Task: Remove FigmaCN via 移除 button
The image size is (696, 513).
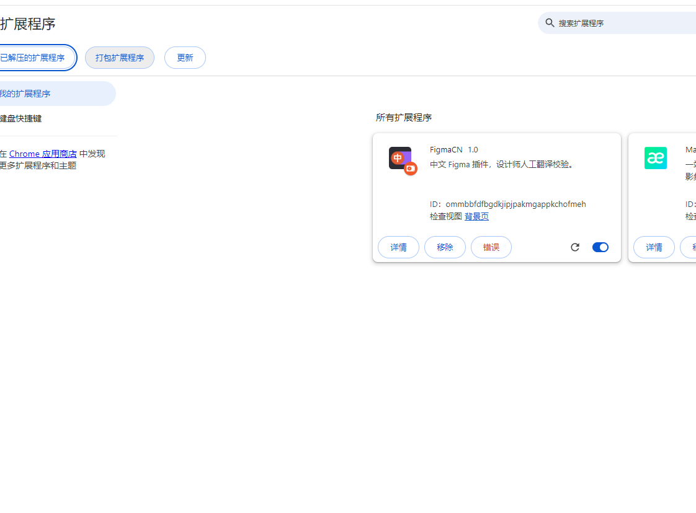Action: (445, 247)
